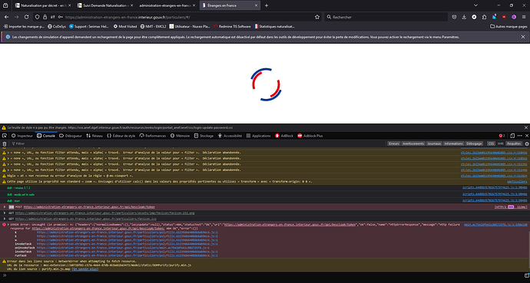The height and width of the screenshot is (283, 530).
Task: Click the site padlock security icon
Action: (45, 17)
